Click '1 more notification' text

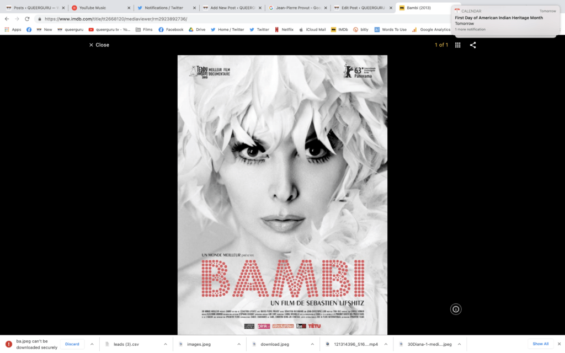click(470, 30)
